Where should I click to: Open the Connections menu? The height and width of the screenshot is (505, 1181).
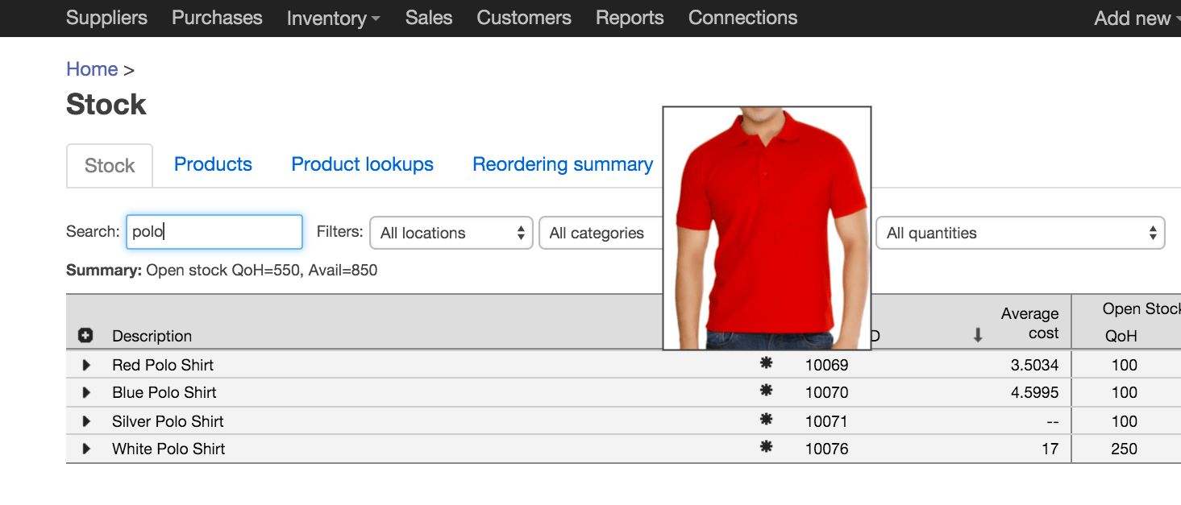(x=742, y=18)
